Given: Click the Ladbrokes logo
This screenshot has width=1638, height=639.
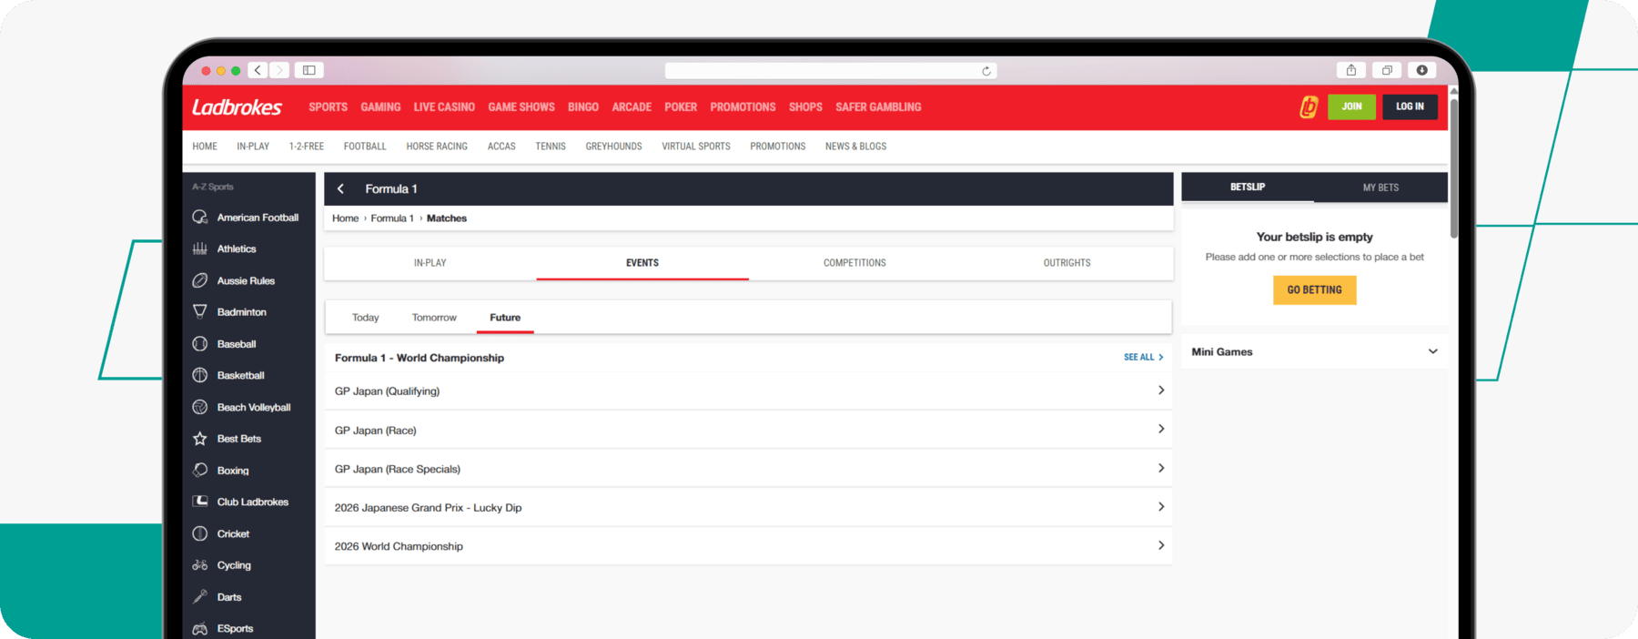Looking at the screenshot, I should click(x=237, y=107).
